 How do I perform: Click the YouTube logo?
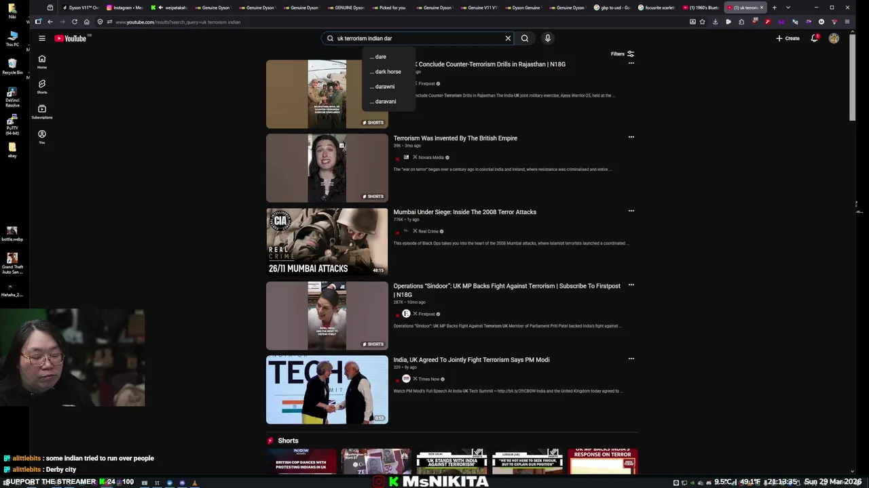pos(71,39)
